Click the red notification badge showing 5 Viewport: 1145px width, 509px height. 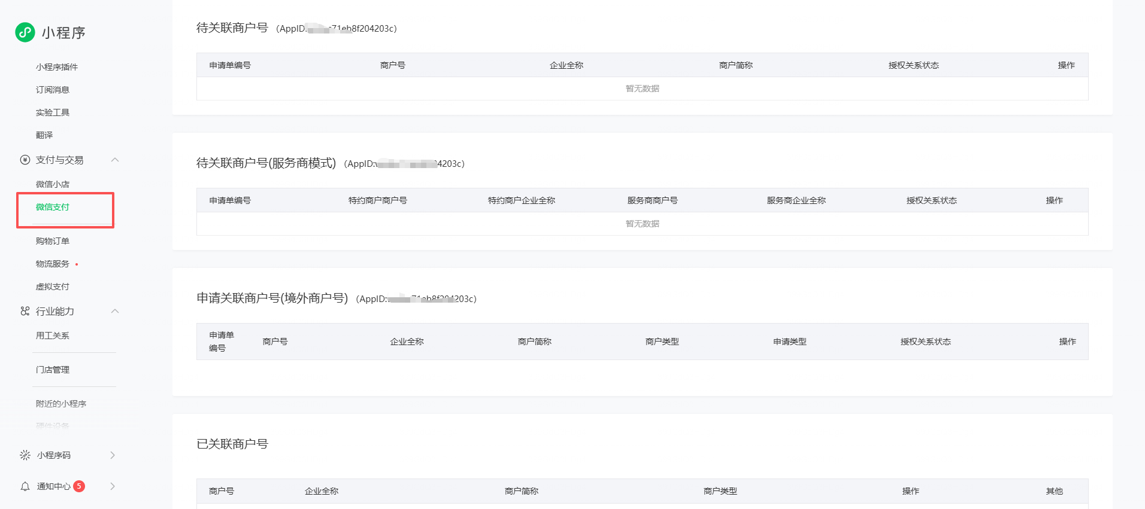tap(79, 486)
